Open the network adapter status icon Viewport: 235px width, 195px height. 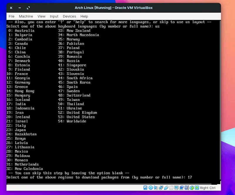coord(161,188)
